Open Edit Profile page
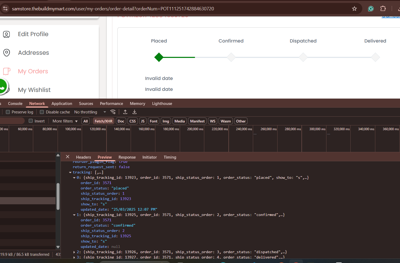The height and width of the screenshot is (263, 400). point(33,34)
